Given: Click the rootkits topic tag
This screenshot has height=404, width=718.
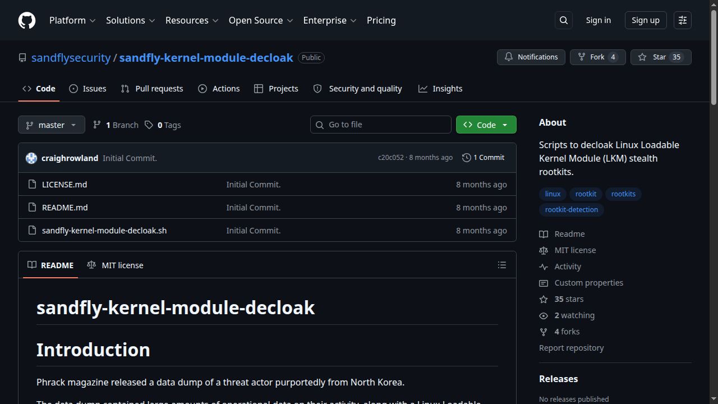Looking at the screenshot, I should [x=623, y=194].
